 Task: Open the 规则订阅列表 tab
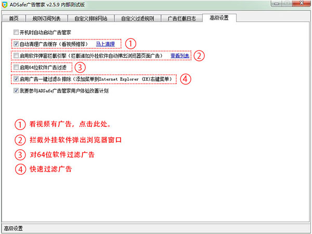point(47,18)
